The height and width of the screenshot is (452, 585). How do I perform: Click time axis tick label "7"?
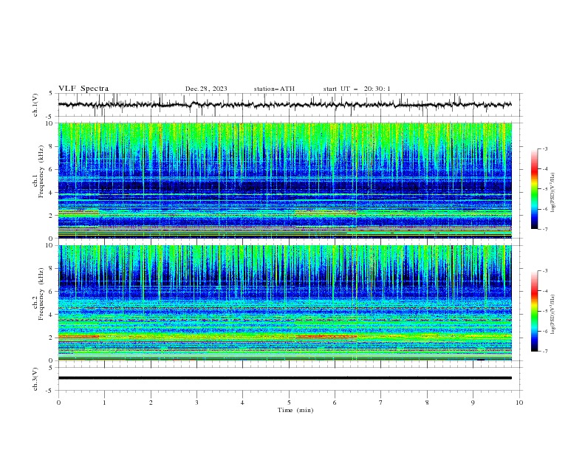(381, 403)
